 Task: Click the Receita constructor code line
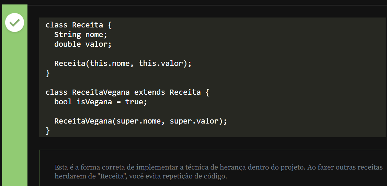(123, 63)
